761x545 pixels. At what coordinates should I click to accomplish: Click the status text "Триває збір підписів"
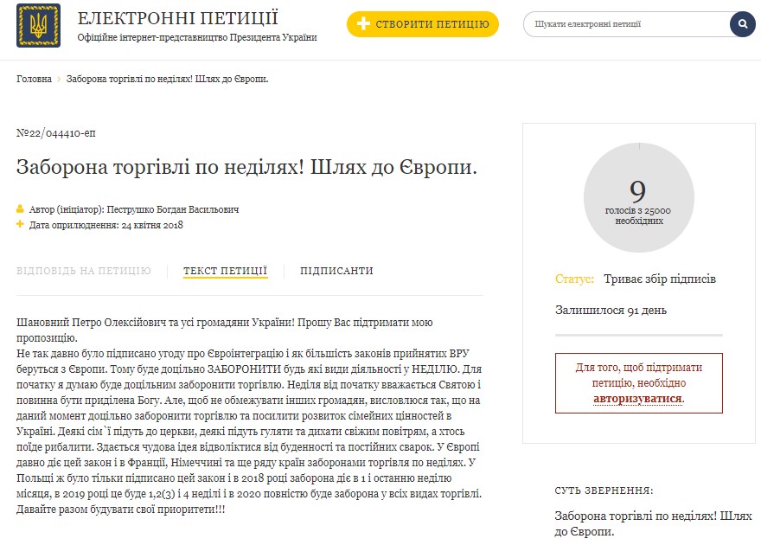coord(660,279)
